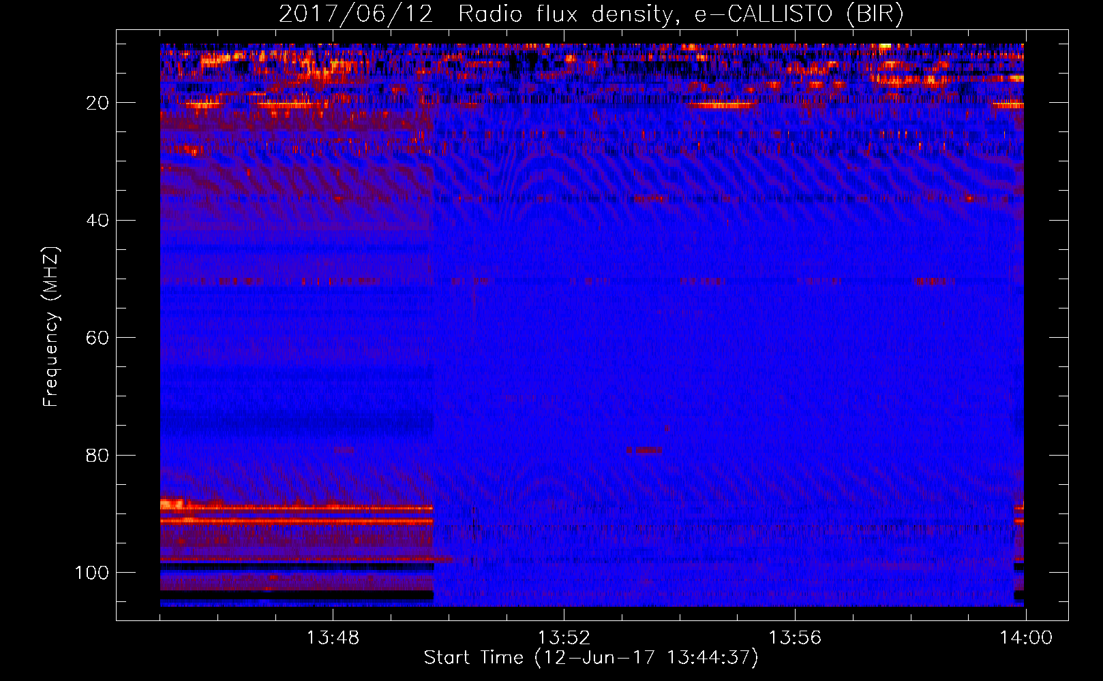The width and height of the screenshot is (1103, 681).
Task: Click the 40 MHz frequency tick label
Action: point(97,221)
